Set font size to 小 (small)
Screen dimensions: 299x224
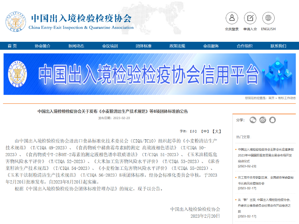[x=193, y=131]
